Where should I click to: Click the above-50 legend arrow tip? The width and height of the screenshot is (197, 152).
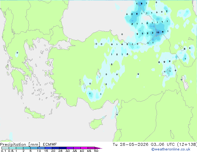point(98,148)
